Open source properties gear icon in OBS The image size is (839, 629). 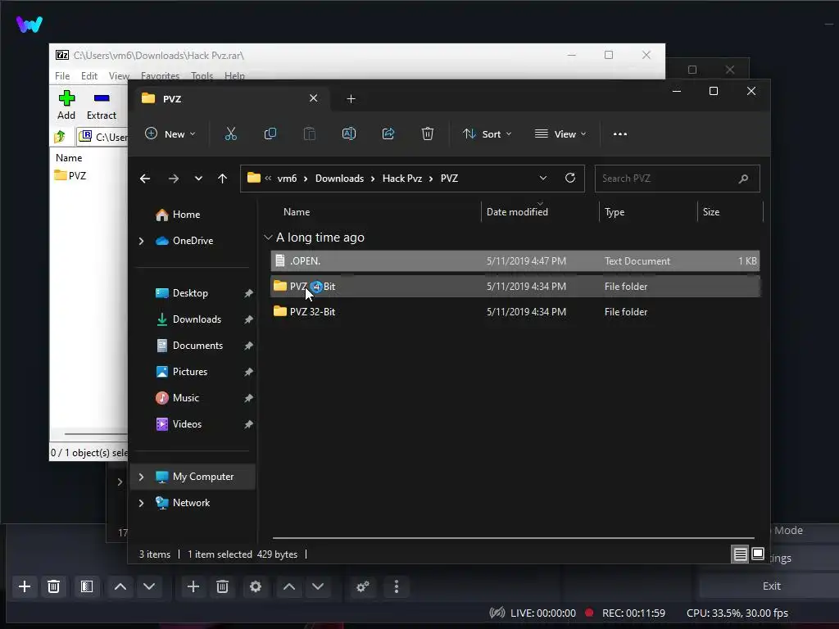(x=256, y=586)
